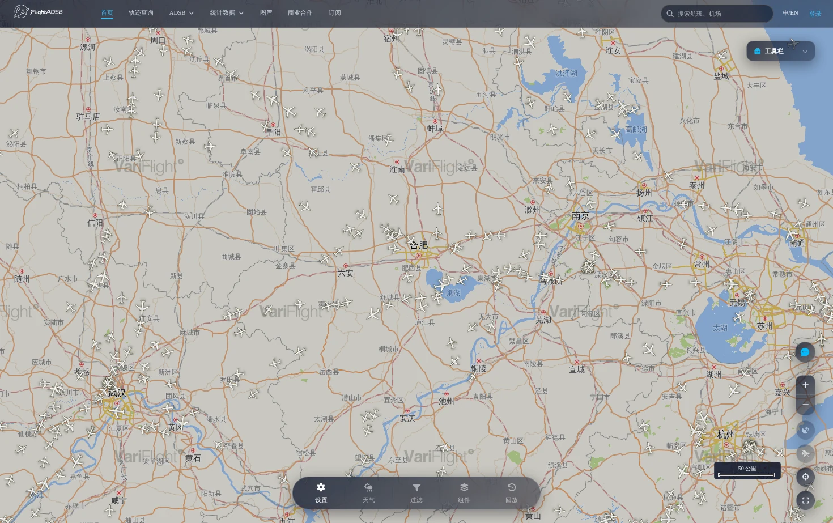Click the 武汉 city label
This screenshot has width=833, height=523.
117,393
